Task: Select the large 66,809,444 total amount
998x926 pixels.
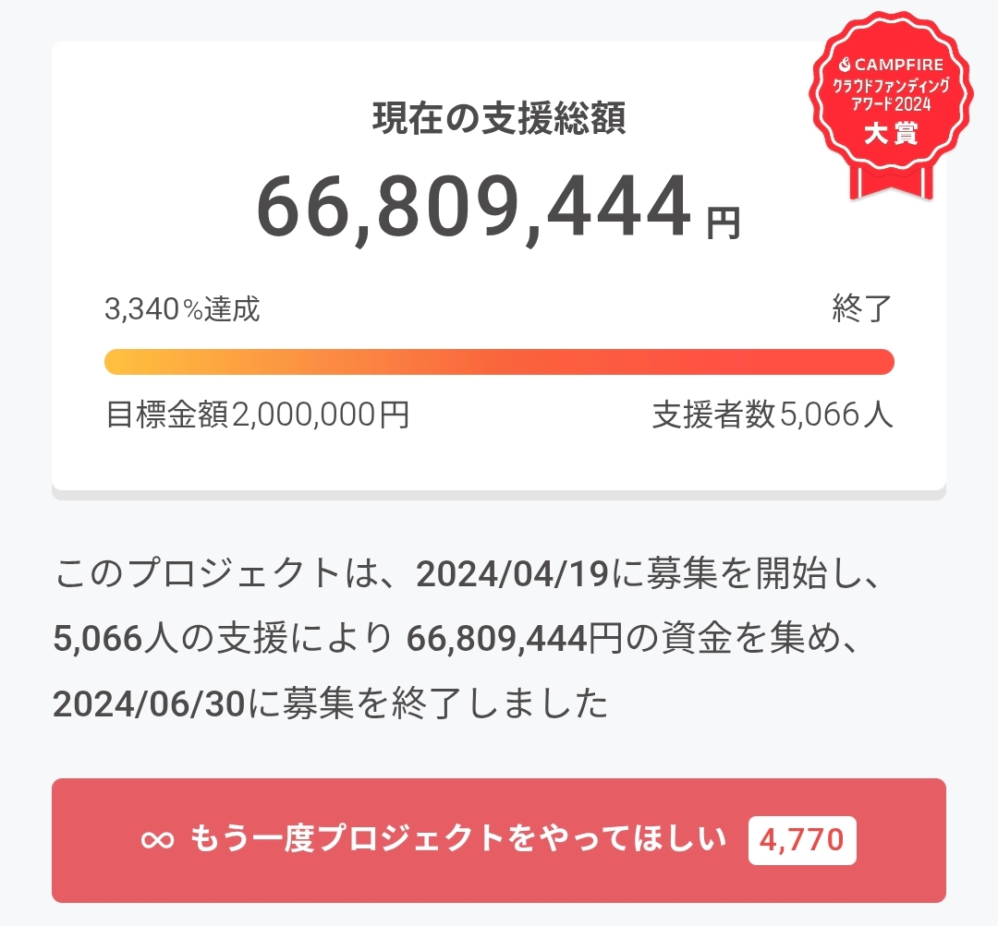Action: pyautogui.click(x=473, y=208)
